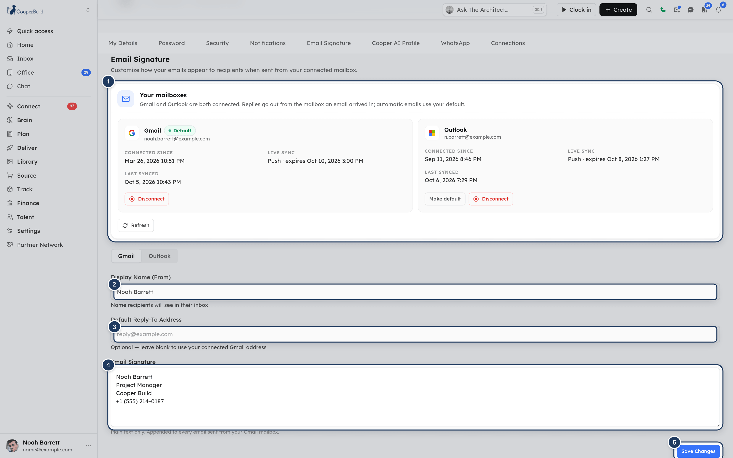Switch to the WhatsApp tab

[455, 43]
